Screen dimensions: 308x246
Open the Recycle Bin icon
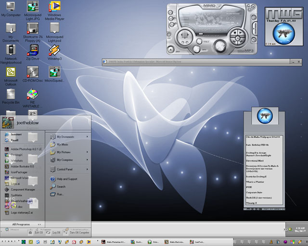click(11, 96)
